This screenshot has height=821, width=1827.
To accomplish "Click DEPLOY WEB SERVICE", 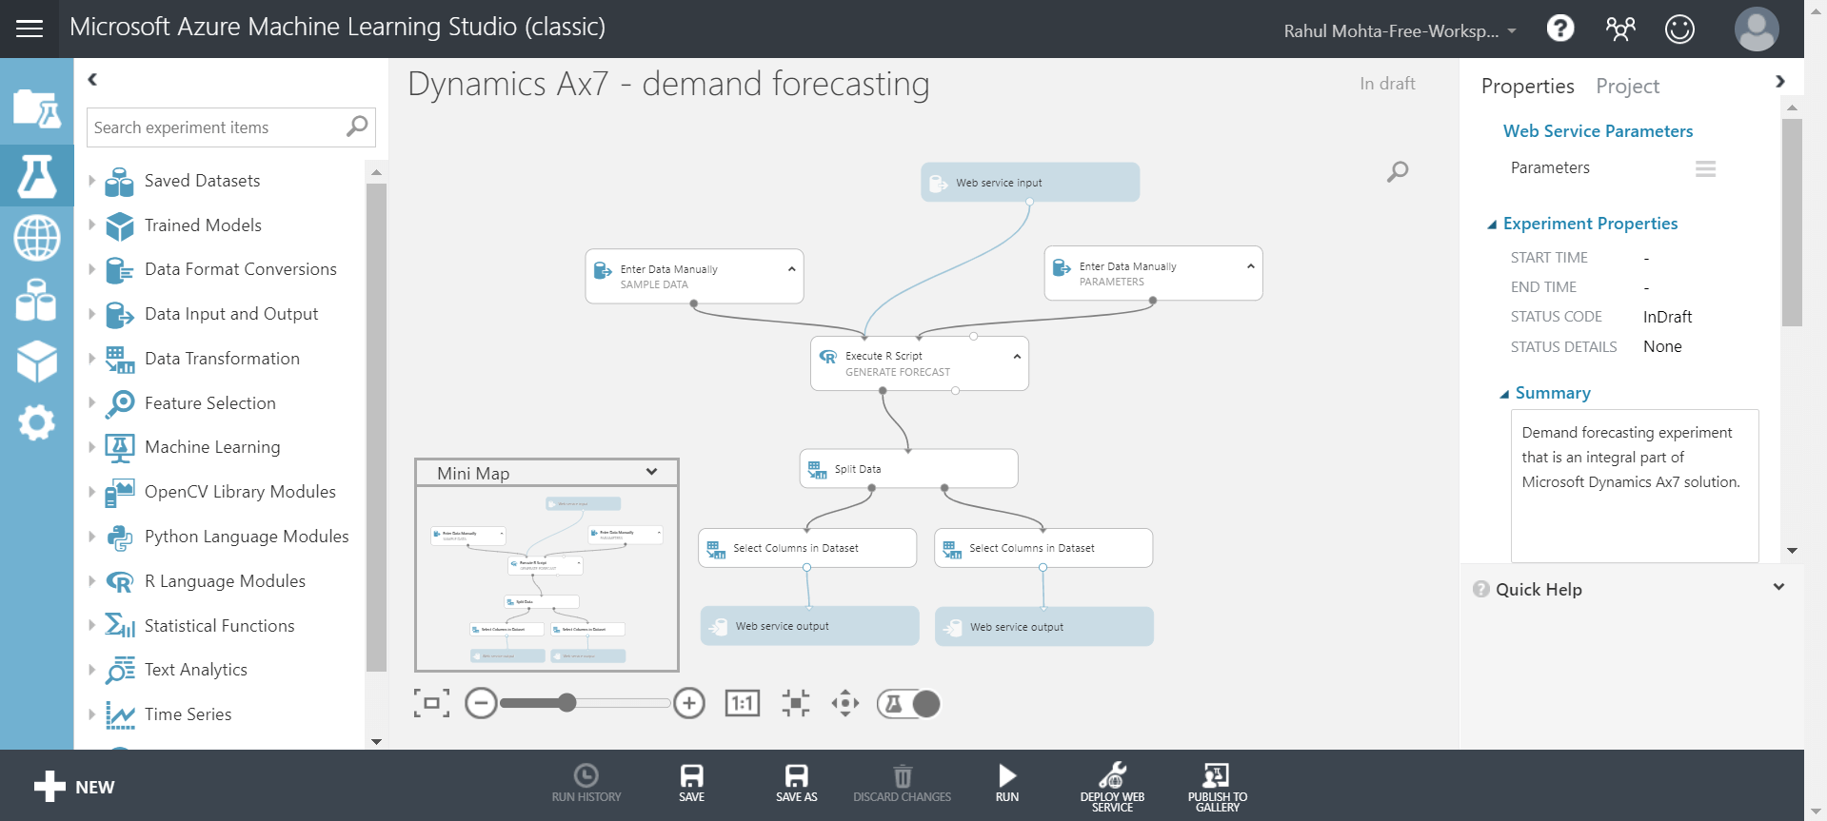I will tap(1112, 787).
